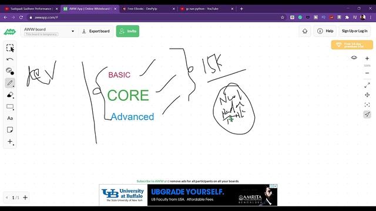Click the browser back arrow
This screenshot has height=211, width=376.
pyautogui.click(x=5, y=17)
